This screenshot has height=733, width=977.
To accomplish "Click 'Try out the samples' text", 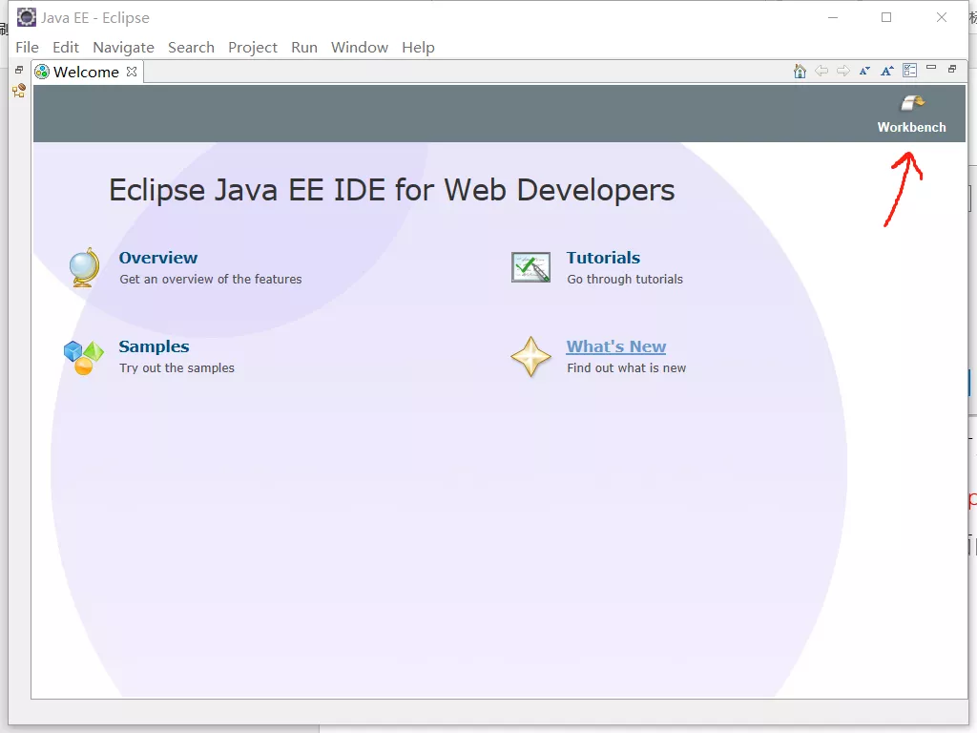I will pos(177,367).
